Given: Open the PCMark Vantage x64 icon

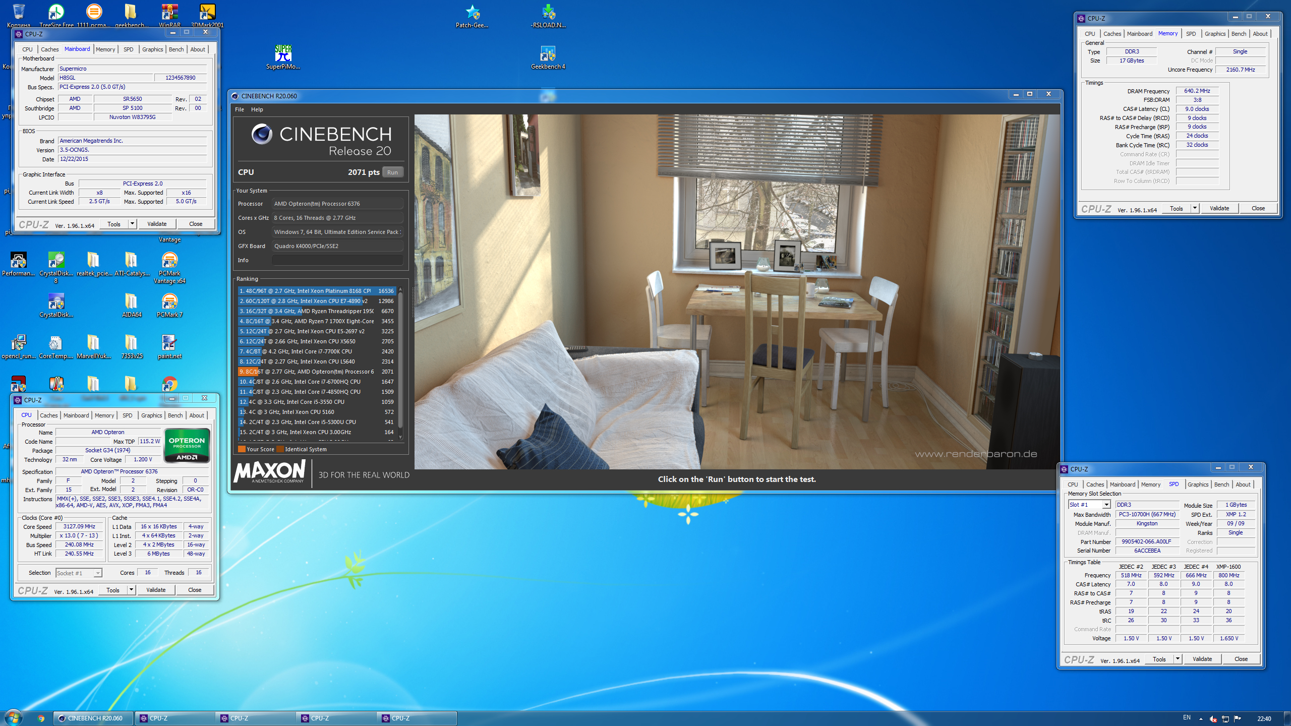Looking at the screenshot, I should [x=169, y=268].
